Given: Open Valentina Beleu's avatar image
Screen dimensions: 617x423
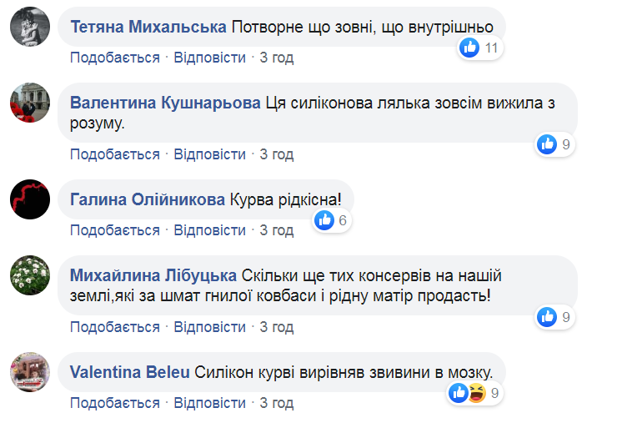Looking at the screenshot, I should [x=28, y=371].
